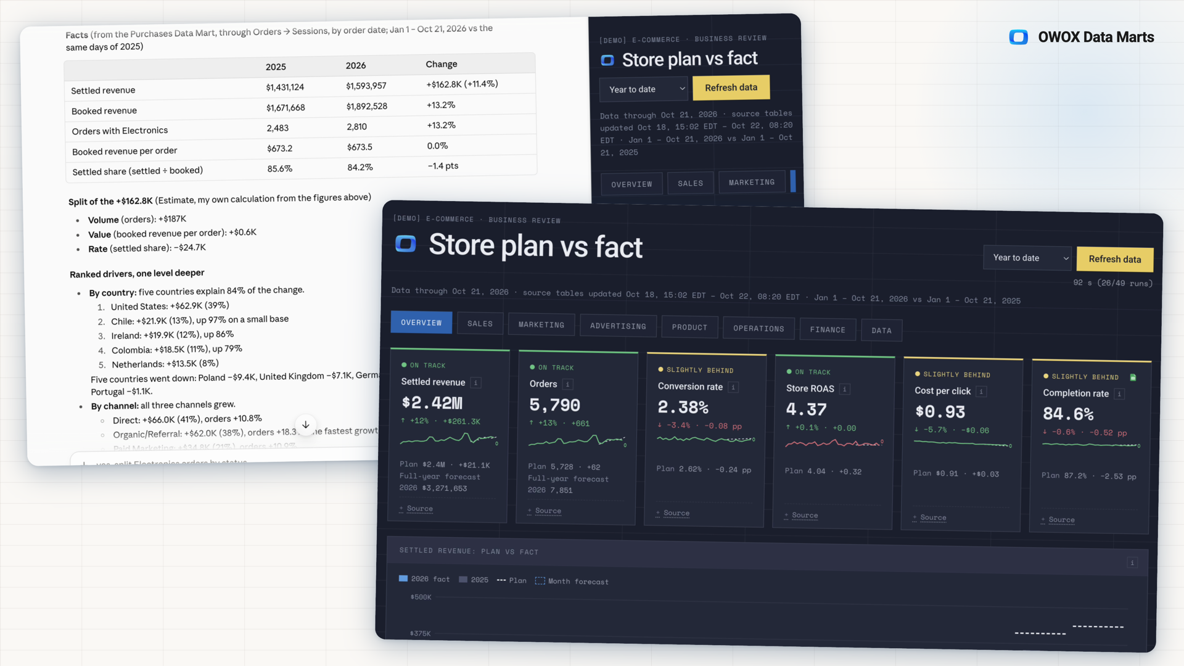
Task: Open Year to date dropdown in back dashboard
Action: (643, 89)
